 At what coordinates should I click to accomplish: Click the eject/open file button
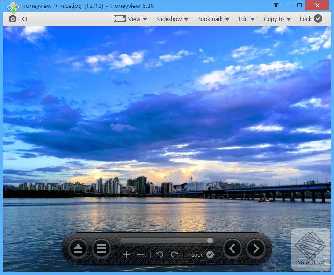[78, 248]
